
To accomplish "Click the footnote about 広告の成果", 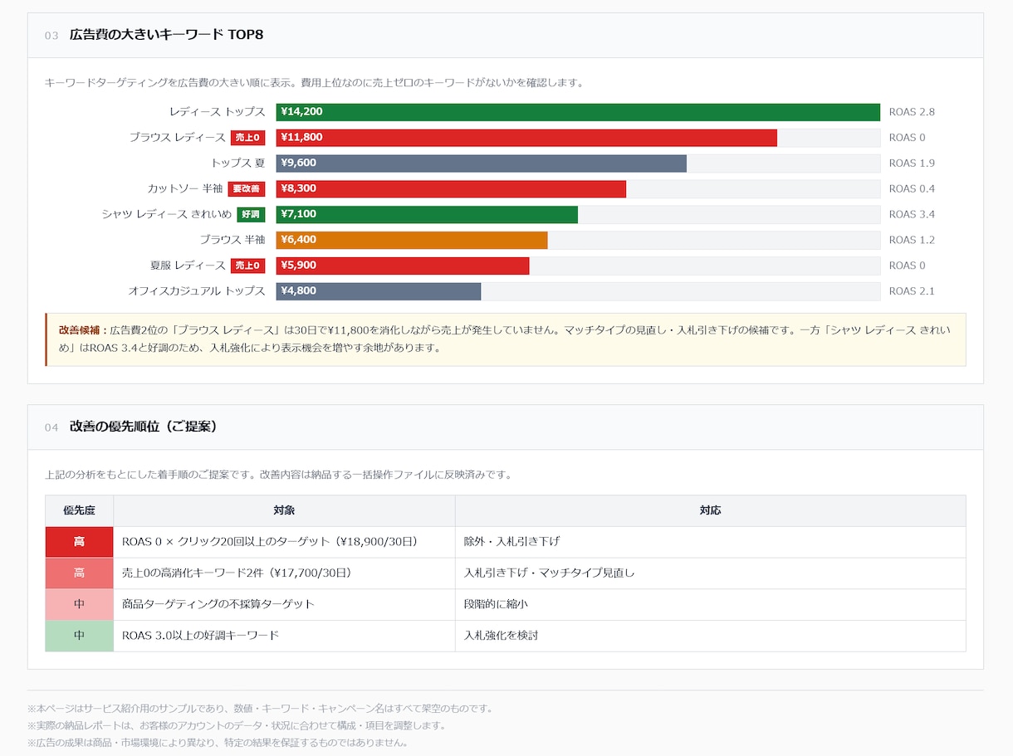I will 218,743.
